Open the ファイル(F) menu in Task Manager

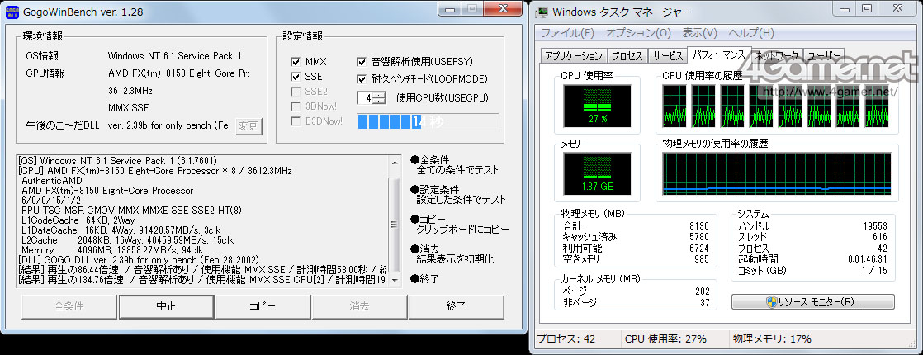click(x=567, y=32)
